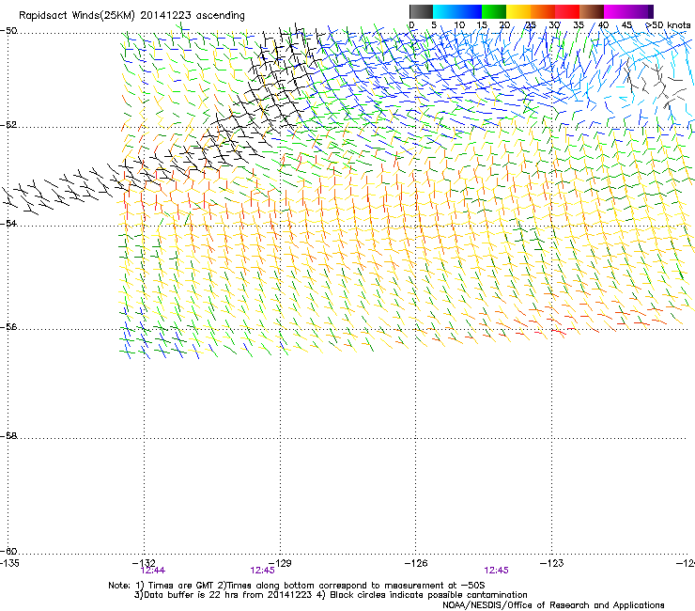This screenshot has width=695, height=611.
Task: Click the 'NOAA/NESDIS/Office of Research and Applications' credit
Action: click(x=553, y=605)
